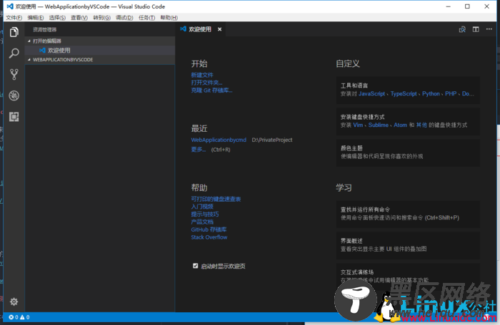Toggle 启动时显示欢迎页 checkbox
This screenshot has width=500, height=325.
pos(196,266)
